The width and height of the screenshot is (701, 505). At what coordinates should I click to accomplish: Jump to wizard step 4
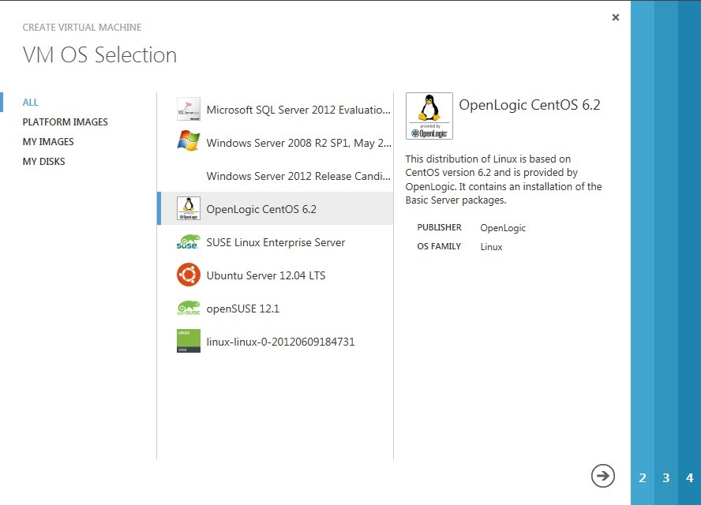690,478
